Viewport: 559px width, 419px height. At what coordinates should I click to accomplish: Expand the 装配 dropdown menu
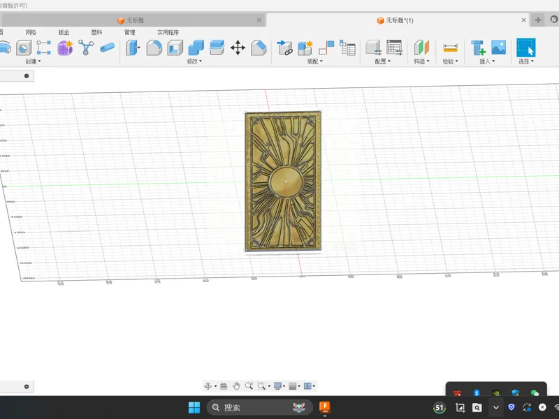[x=315, y=61]
